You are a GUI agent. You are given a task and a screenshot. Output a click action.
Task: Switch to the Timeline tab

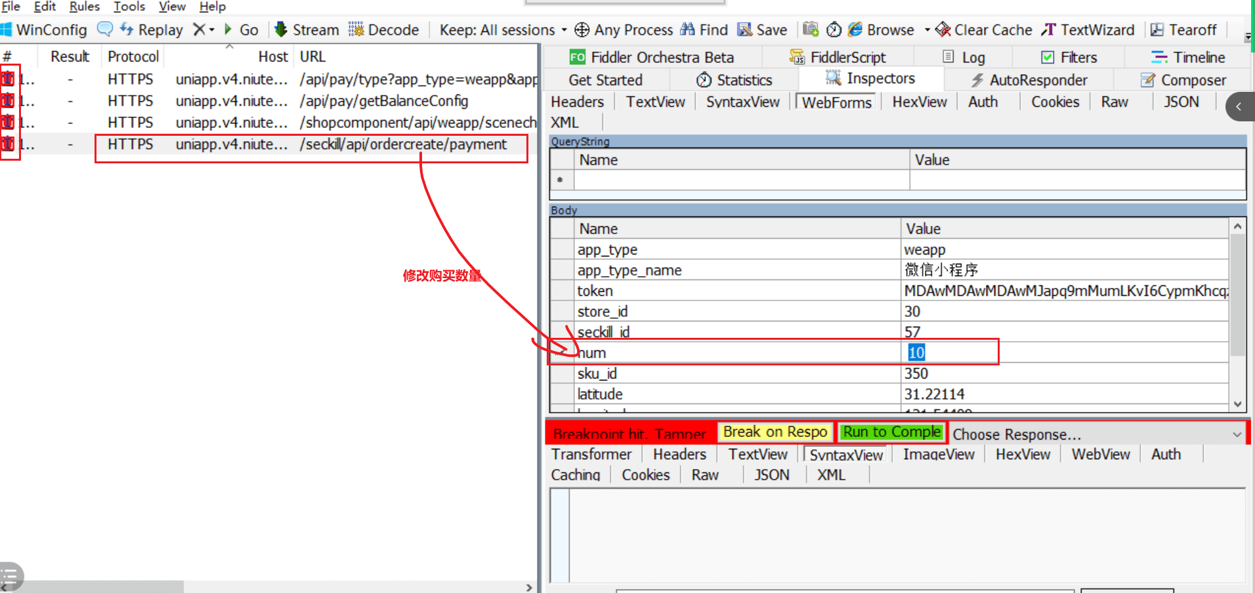1188,58
